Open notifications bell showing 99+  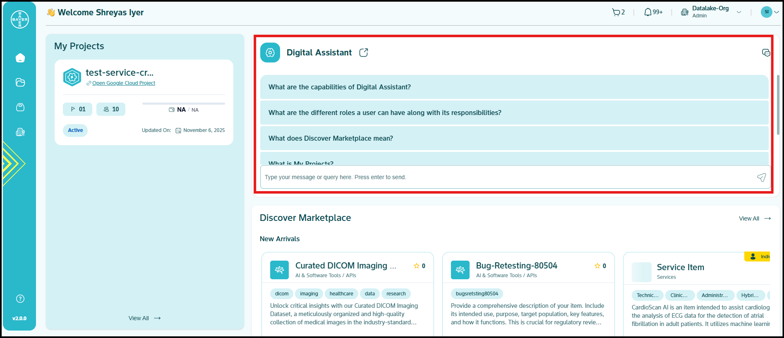(x=653, y=12)
